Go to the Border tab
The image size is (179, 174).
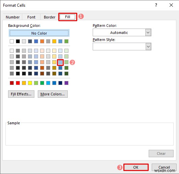50,17
